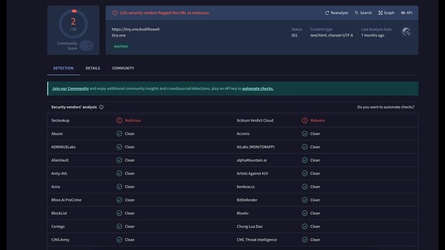Click the CMC Threat Intelligence clean check icon
Image resolution: width=445 pixels, height=250 pixels.
(304, 239)
